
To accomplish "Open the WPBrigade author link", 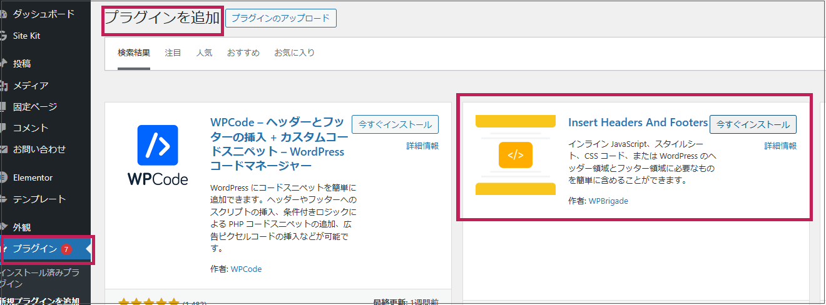I will pyautogui.click(x=608, y=201).
